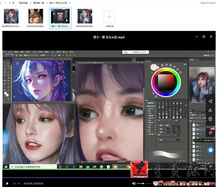This screenshot has height=187, width=216.
Task: Open the 窗口(W) menu
Action: 65,52
